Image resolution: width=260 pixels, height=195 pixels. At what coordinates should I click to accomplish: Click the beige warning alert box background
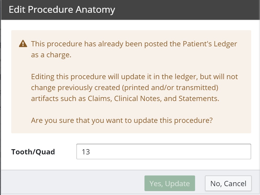130,128
